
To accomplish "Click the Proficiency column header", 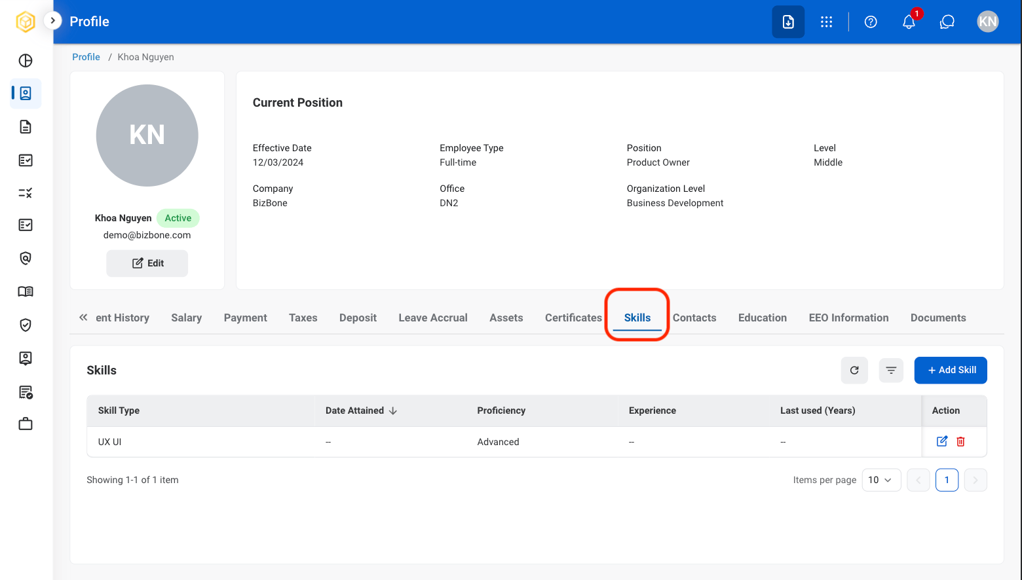I will 501,410.
